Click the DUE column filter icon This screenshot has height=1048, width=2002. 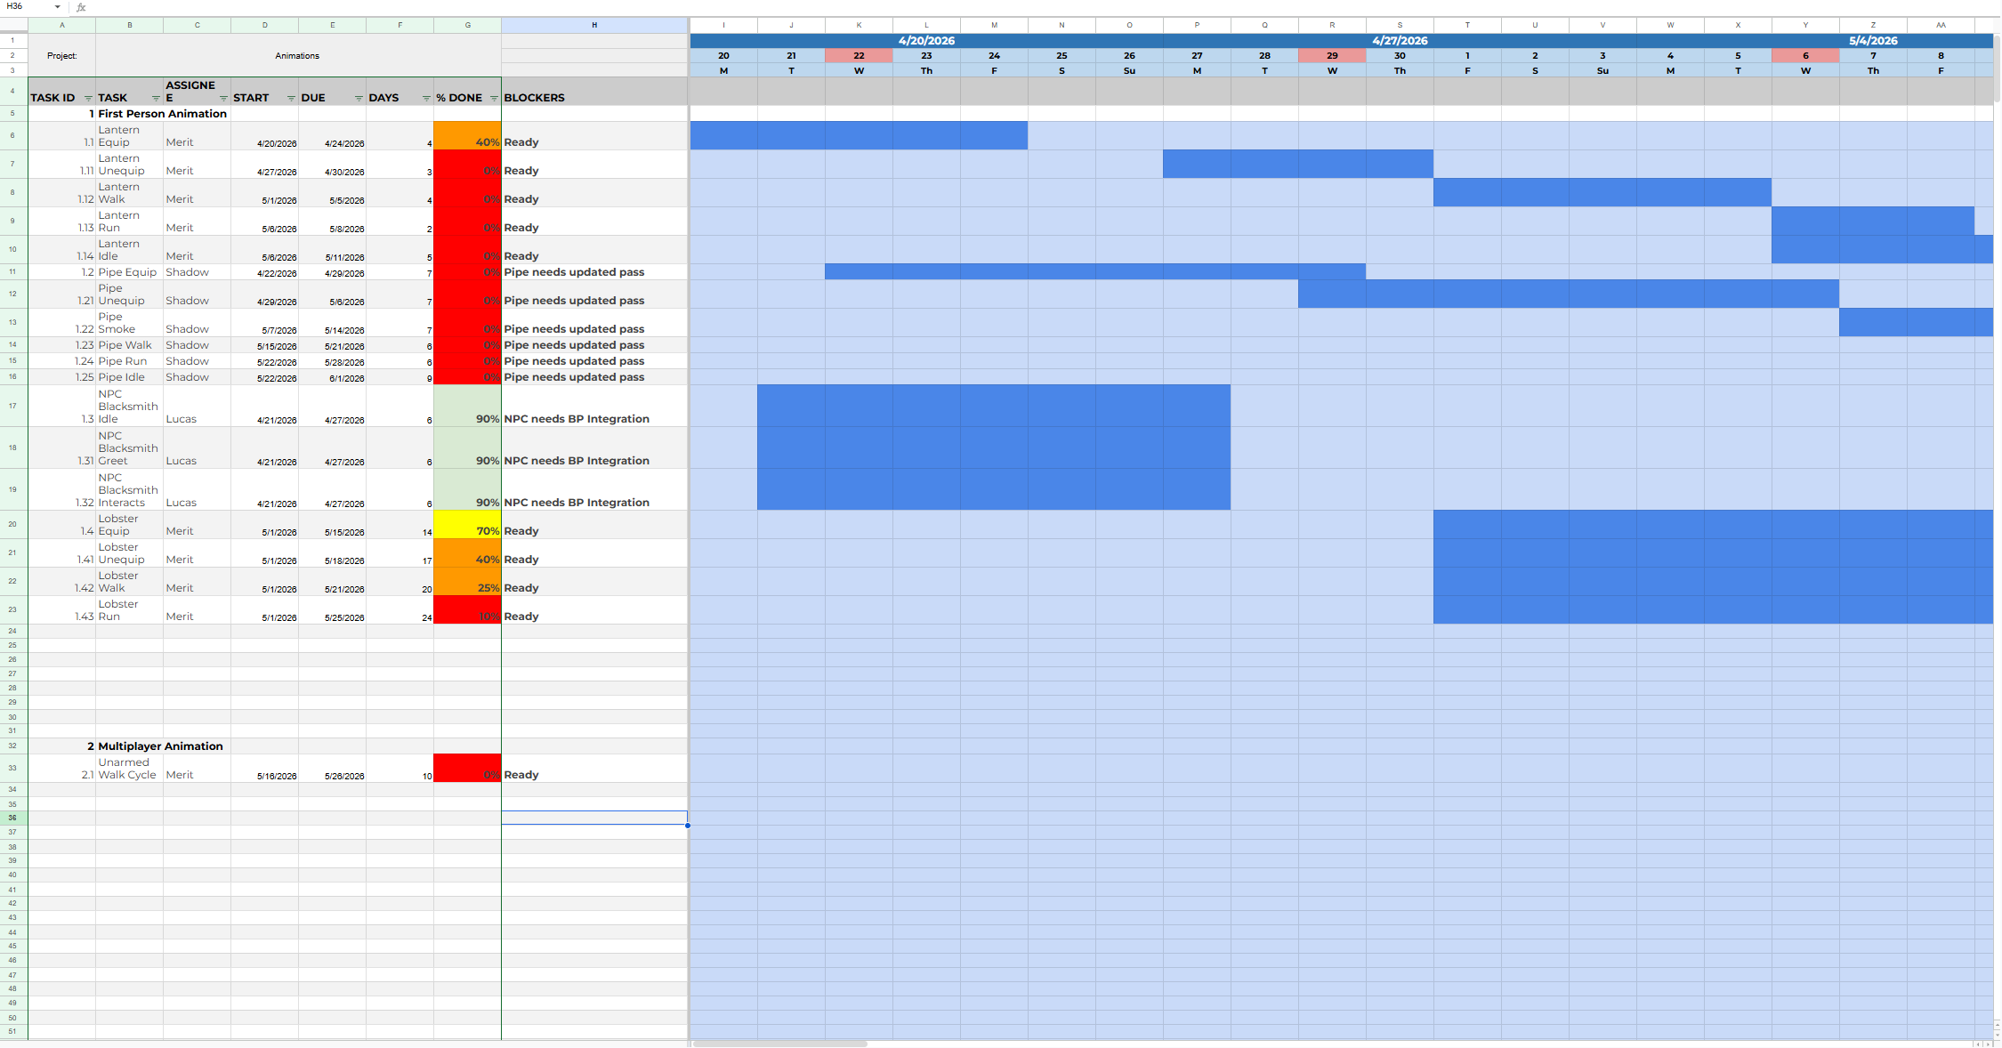click(x=359, y=99)
